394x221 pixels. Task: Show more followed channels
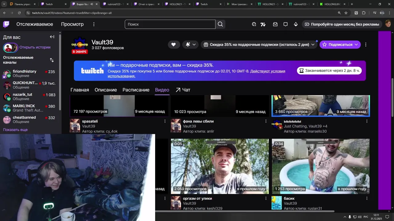pos(15,130)
